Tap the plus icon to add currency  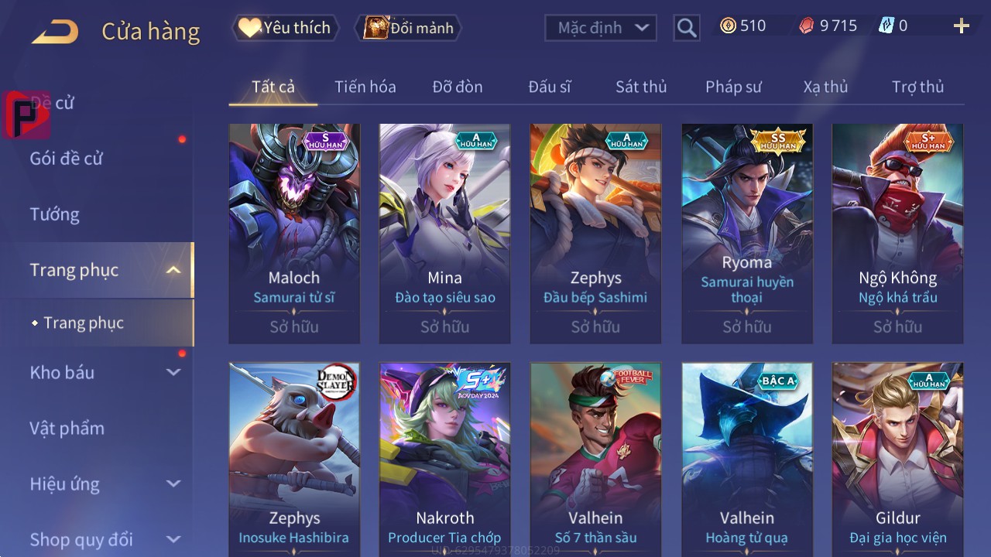962,26
